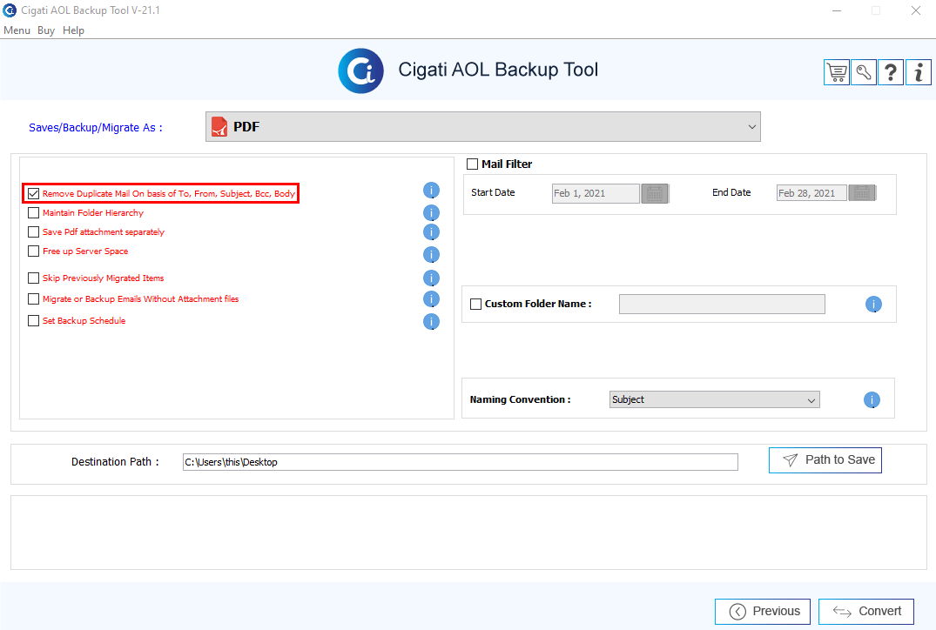Enable Maintain Folder Hierarchy checkbox
936x630 pixels.
point(33,213)
